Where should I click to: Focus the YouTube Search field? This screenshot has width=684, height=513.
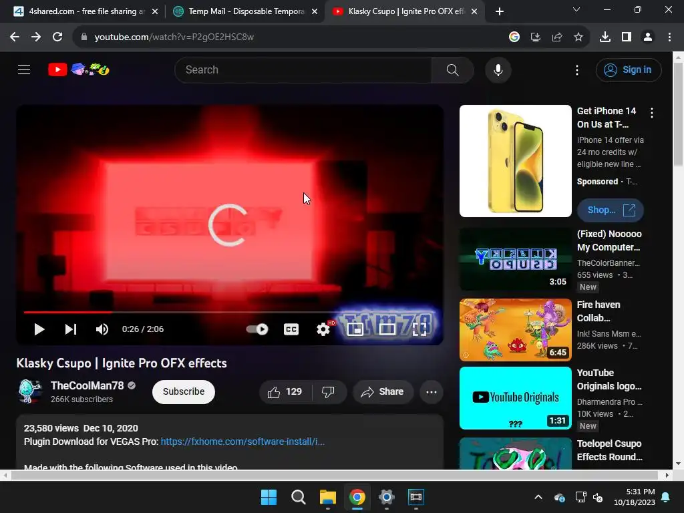[x=303, y=69]
